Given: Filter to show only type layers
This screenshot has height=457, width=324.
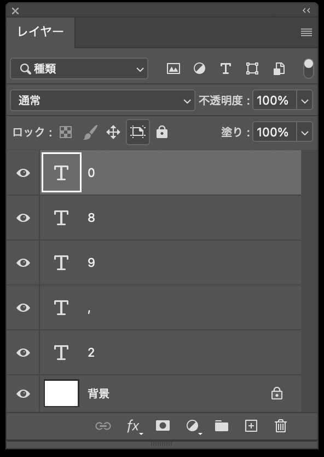Looking at the screenshot, I should tap(225, 68).
